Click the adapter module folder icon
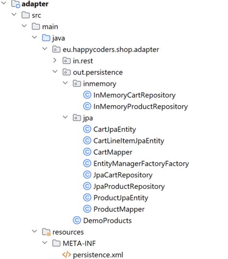Viewport: 228px width, 259px height. pos(16,4)
